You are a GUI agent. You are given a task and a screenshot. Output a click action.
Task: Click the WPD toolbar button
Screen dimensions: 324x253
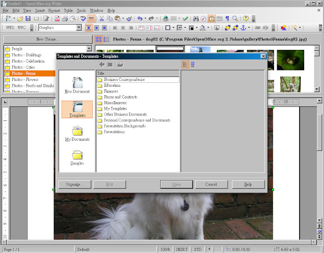[x=10, y=27]
